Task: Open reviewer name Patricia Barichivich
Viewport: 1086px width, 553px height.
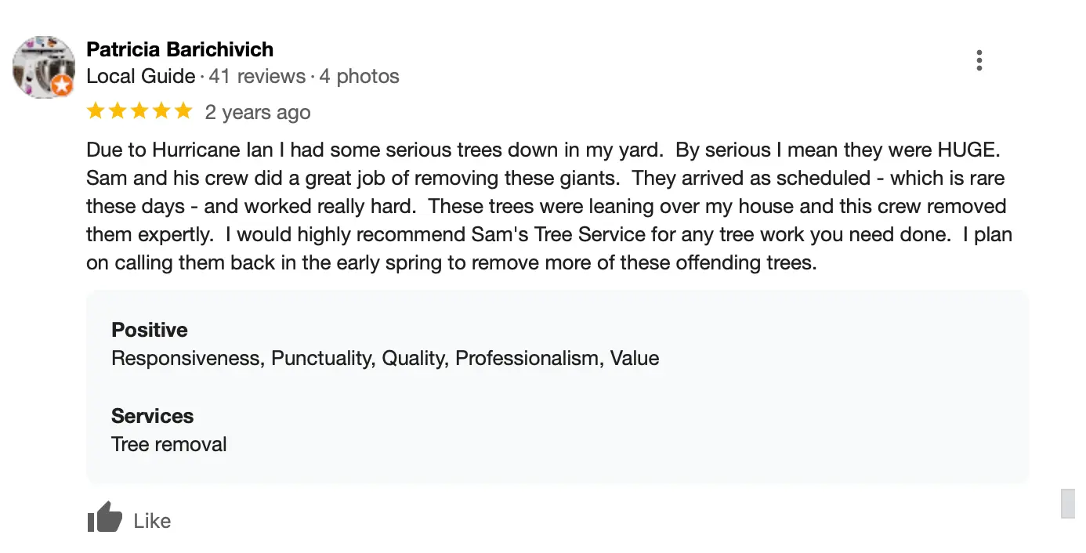Action: [179, 49]
